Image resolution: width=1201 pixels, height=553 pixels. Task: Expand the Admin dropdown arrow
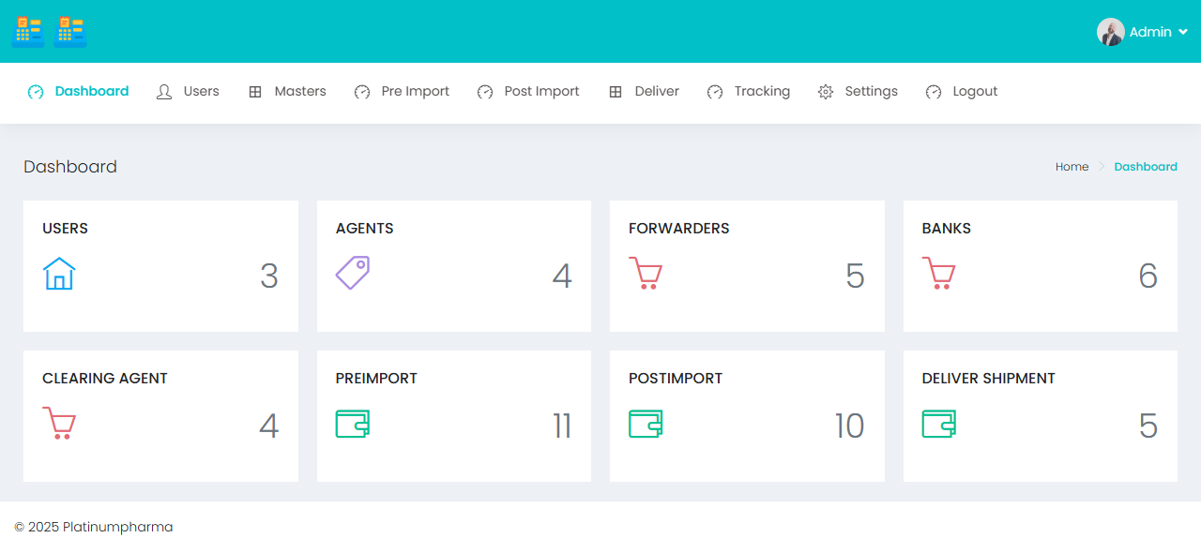pyautogui.click(x=1183, y=32)
